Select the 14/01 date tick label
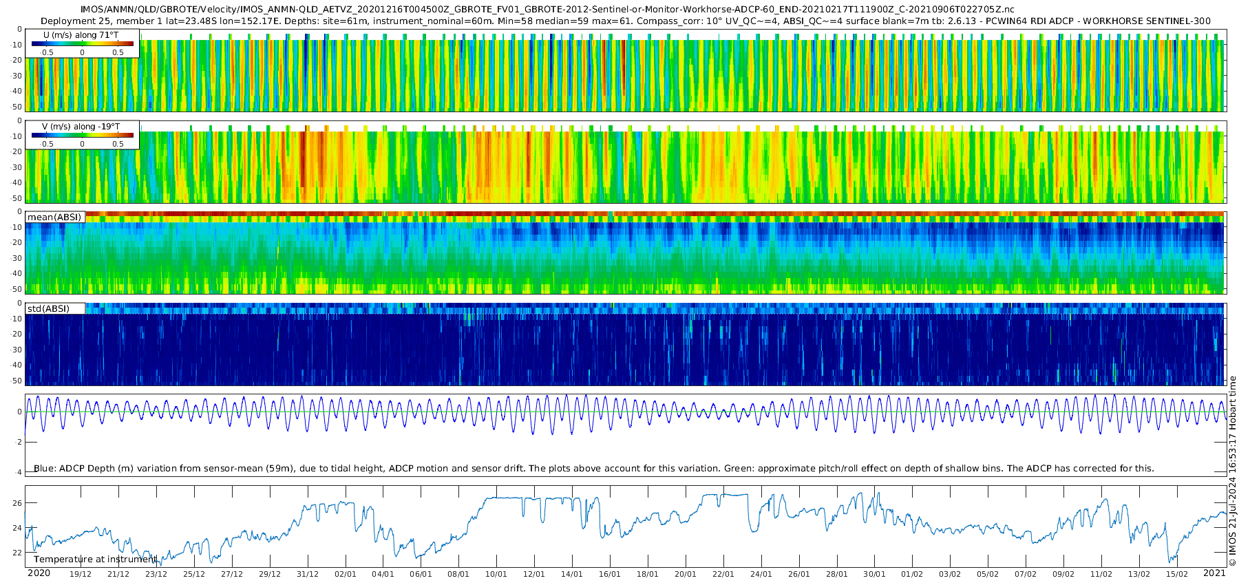This screenshot has width=1239, height=585. click(x=571, y=574)
